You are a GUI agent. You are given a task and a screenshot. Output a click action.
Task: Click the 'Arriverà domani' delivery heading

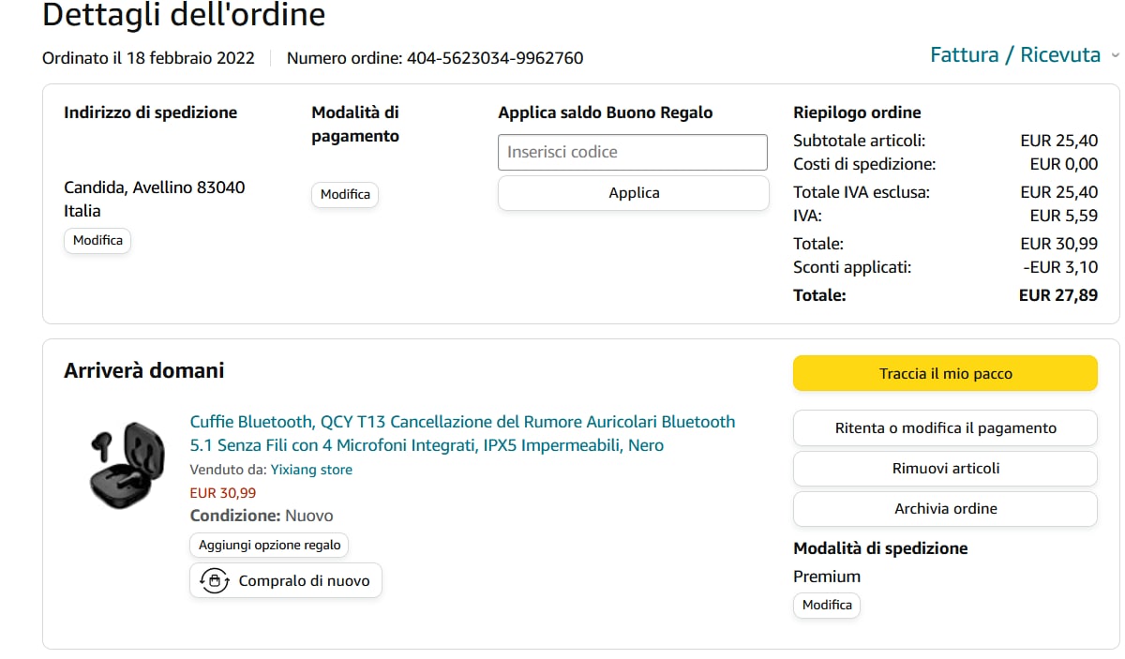coord(144,370)
